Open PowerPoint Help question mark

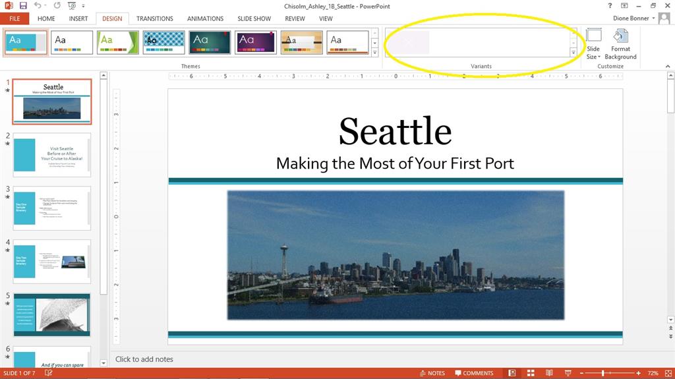(x=610, y=5)
